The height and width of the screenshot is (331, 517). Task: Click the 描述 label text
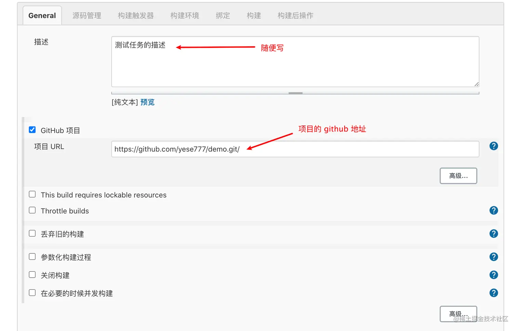click(41, 42)
